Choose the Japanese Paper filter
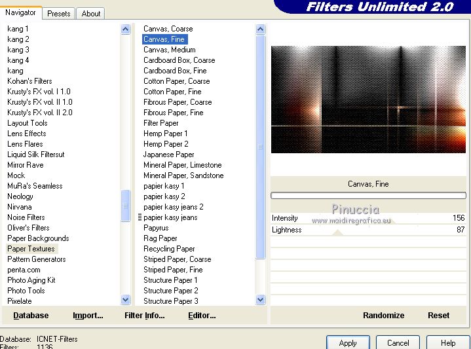 point(168,155)
